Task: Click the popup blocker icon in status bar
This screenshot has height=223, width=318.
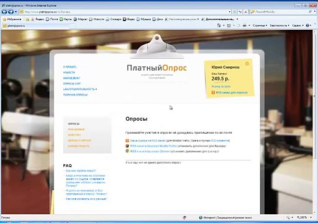Action: pyautogui.click(x=184, y=217)
